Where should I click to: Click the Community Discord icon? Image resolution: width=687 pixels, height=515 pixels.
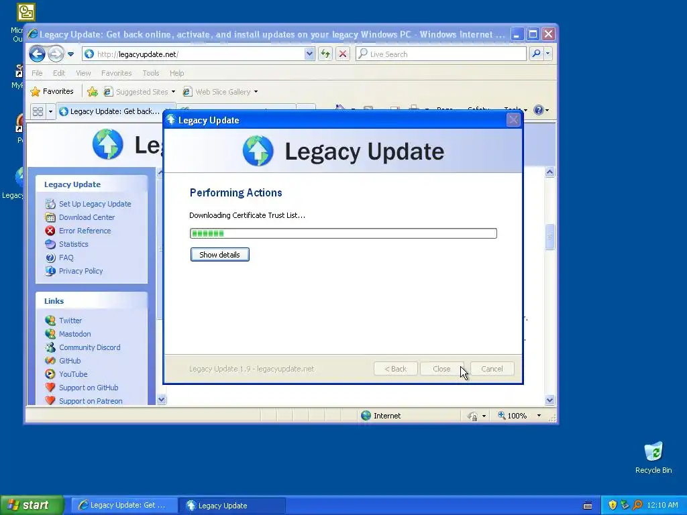[x=50, y=347]
